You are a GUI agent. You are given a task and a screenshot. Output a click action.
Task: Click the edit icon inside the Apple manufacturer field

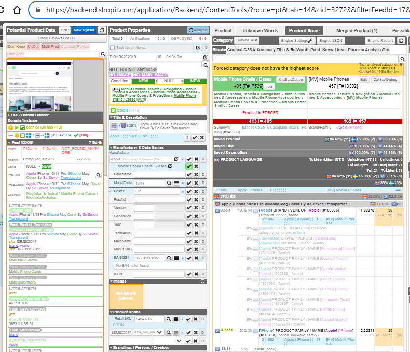(176, 159)
